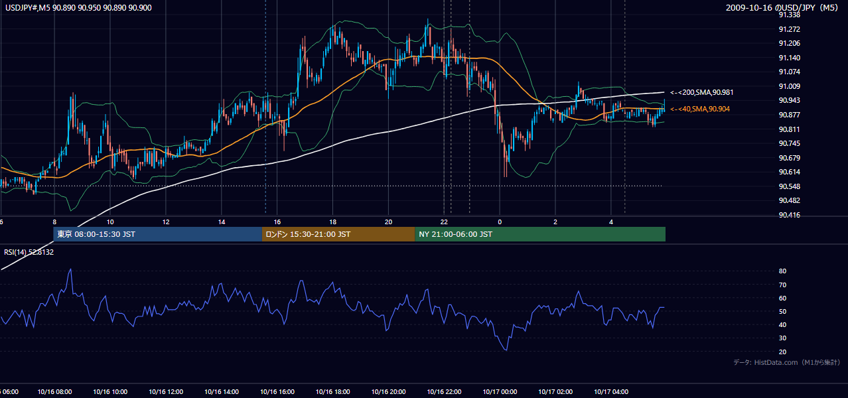848x398 pixels.
Task: Click the 10/16 22:00 date axis label
Action: pos(445,392)
